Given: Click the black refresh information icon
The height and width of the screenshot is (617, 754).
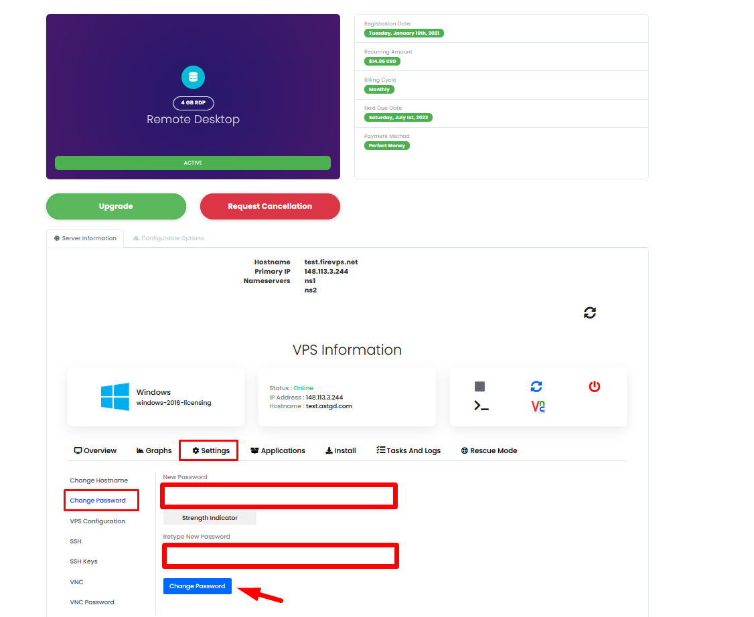Looking at the screenshot, I should pos(590,313).
